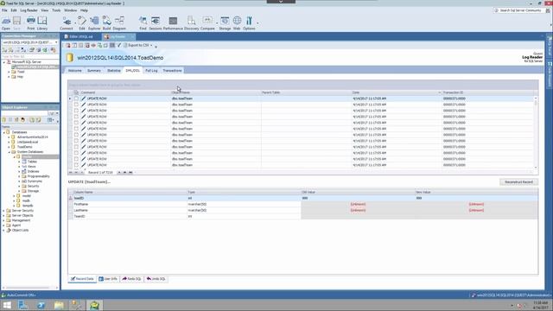Click the yellow database icon beside ToadDemo title

click(70, 58)
